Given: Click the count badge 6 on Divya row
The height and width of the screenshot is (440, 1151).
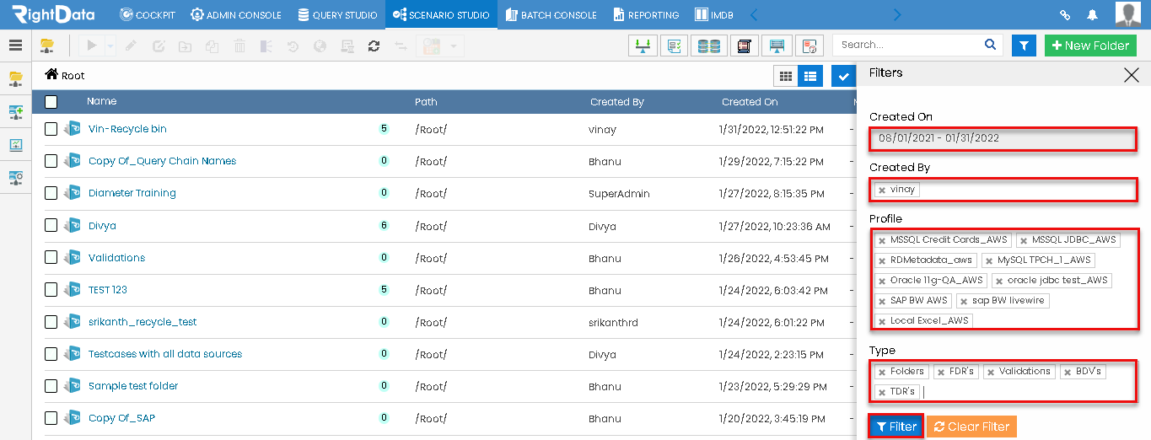Looking at the screenshot, I should pos(384,226).
